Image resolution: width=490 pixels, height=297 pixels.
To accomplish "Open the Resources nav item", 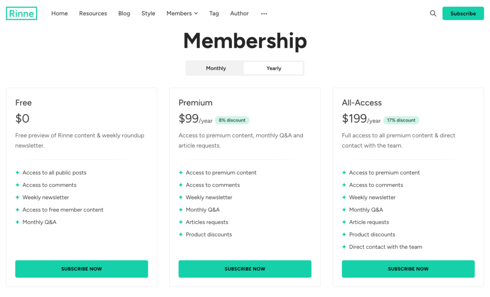I will pos(93,14).
